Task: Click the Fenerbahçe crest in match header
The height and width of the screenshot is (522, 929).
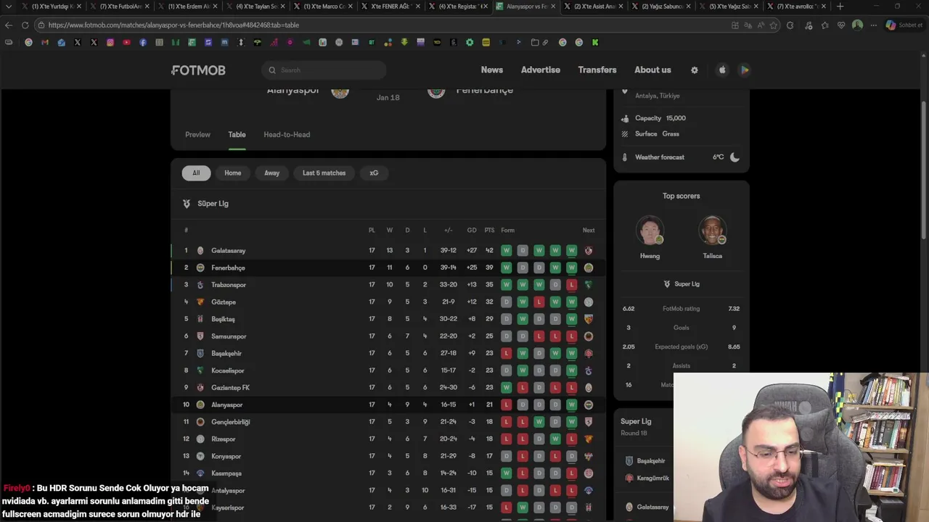Action: tap(436, 92)
